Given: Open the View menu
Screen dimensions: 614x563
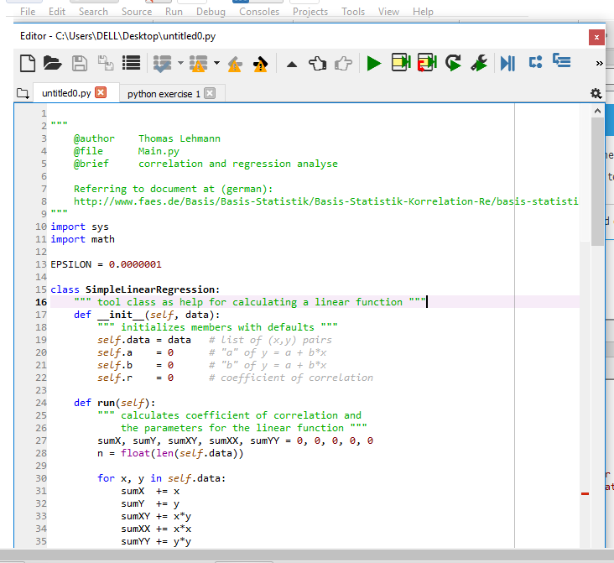Looking at the screenshot, I should [x=388, y=12].
